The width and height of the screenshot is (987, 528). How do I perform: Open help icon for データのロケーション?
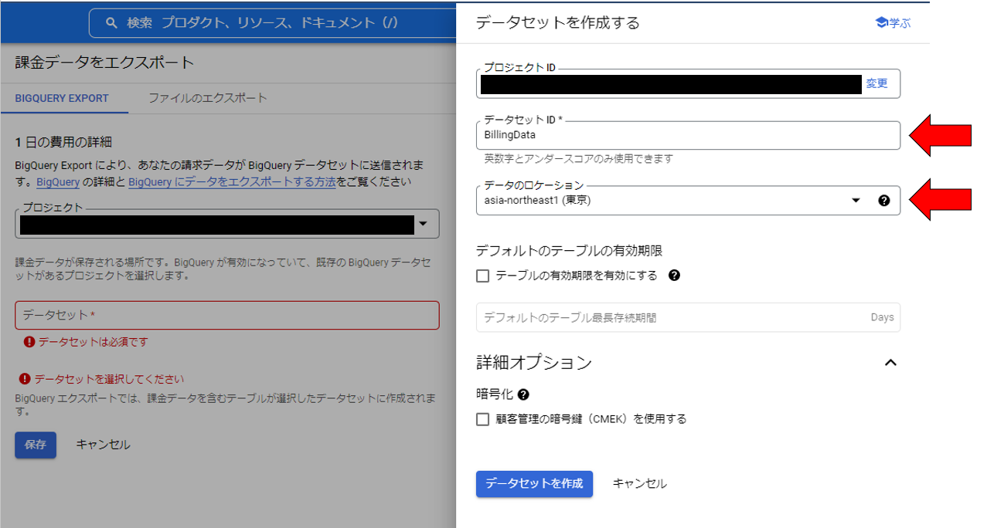(884, 201)
